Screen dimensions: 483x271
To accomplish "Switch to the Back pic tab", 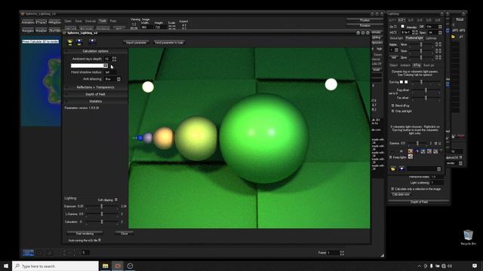I will 429,65.
